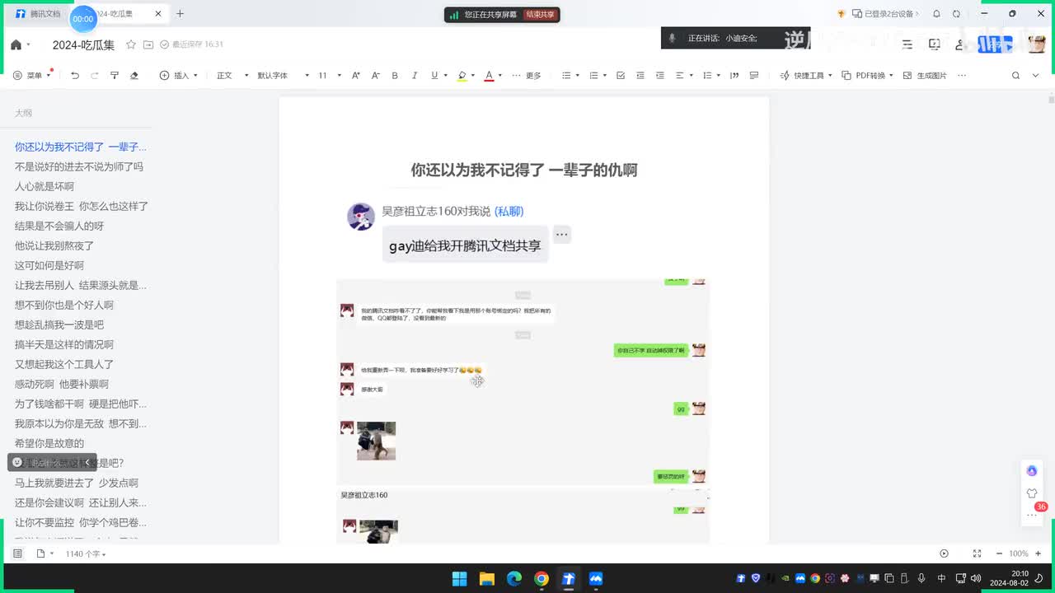This screenshot has width=1055, height=593.
Task: Click 生成图片 to generate an image
Action: coord(925,75)
